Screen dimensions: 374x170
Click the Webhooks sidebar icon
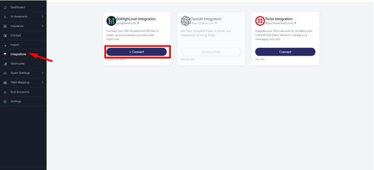point(5,64)
